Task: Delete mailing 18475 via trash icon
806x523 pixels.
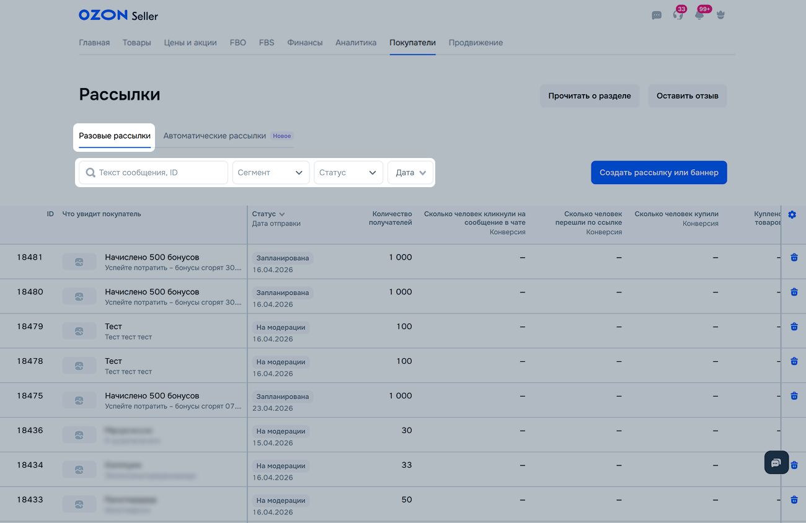Action: (x=794, y=396)
